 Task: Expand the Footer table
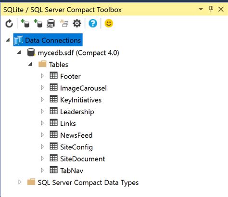pyautogui.click(x=42, y=76)
